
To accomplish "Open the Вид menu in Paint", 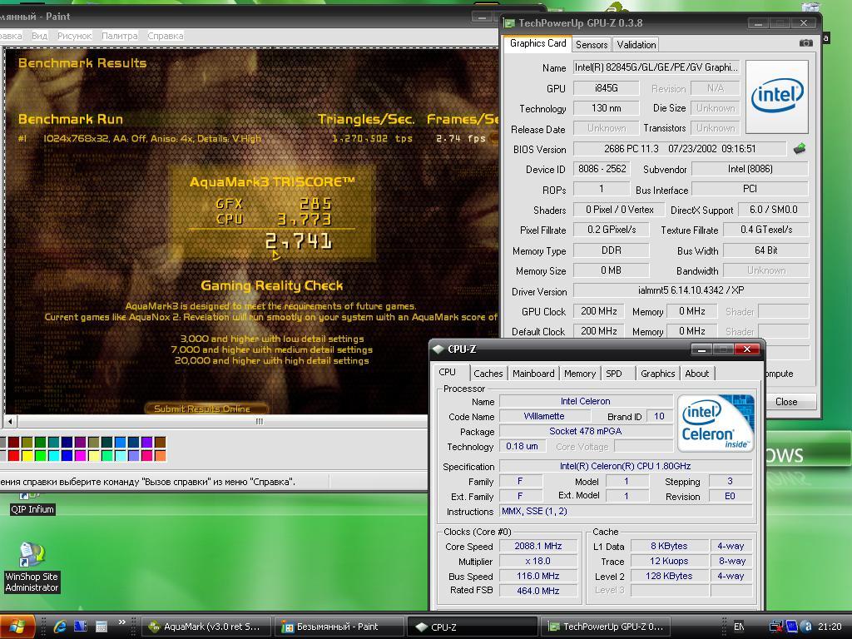I will 40,36.
